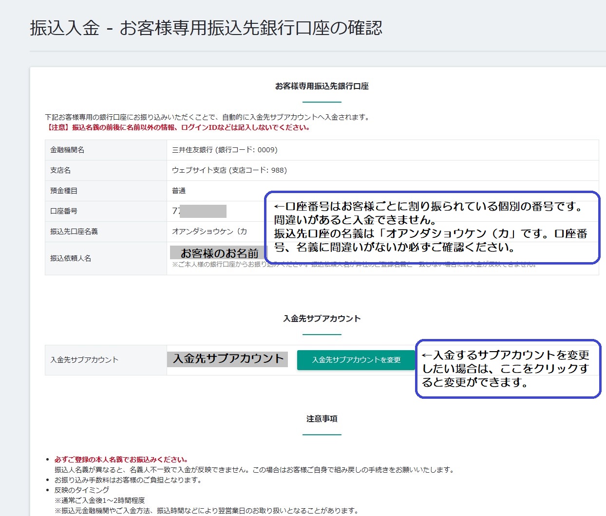Click the 支店名 row label

click(60, 170)
